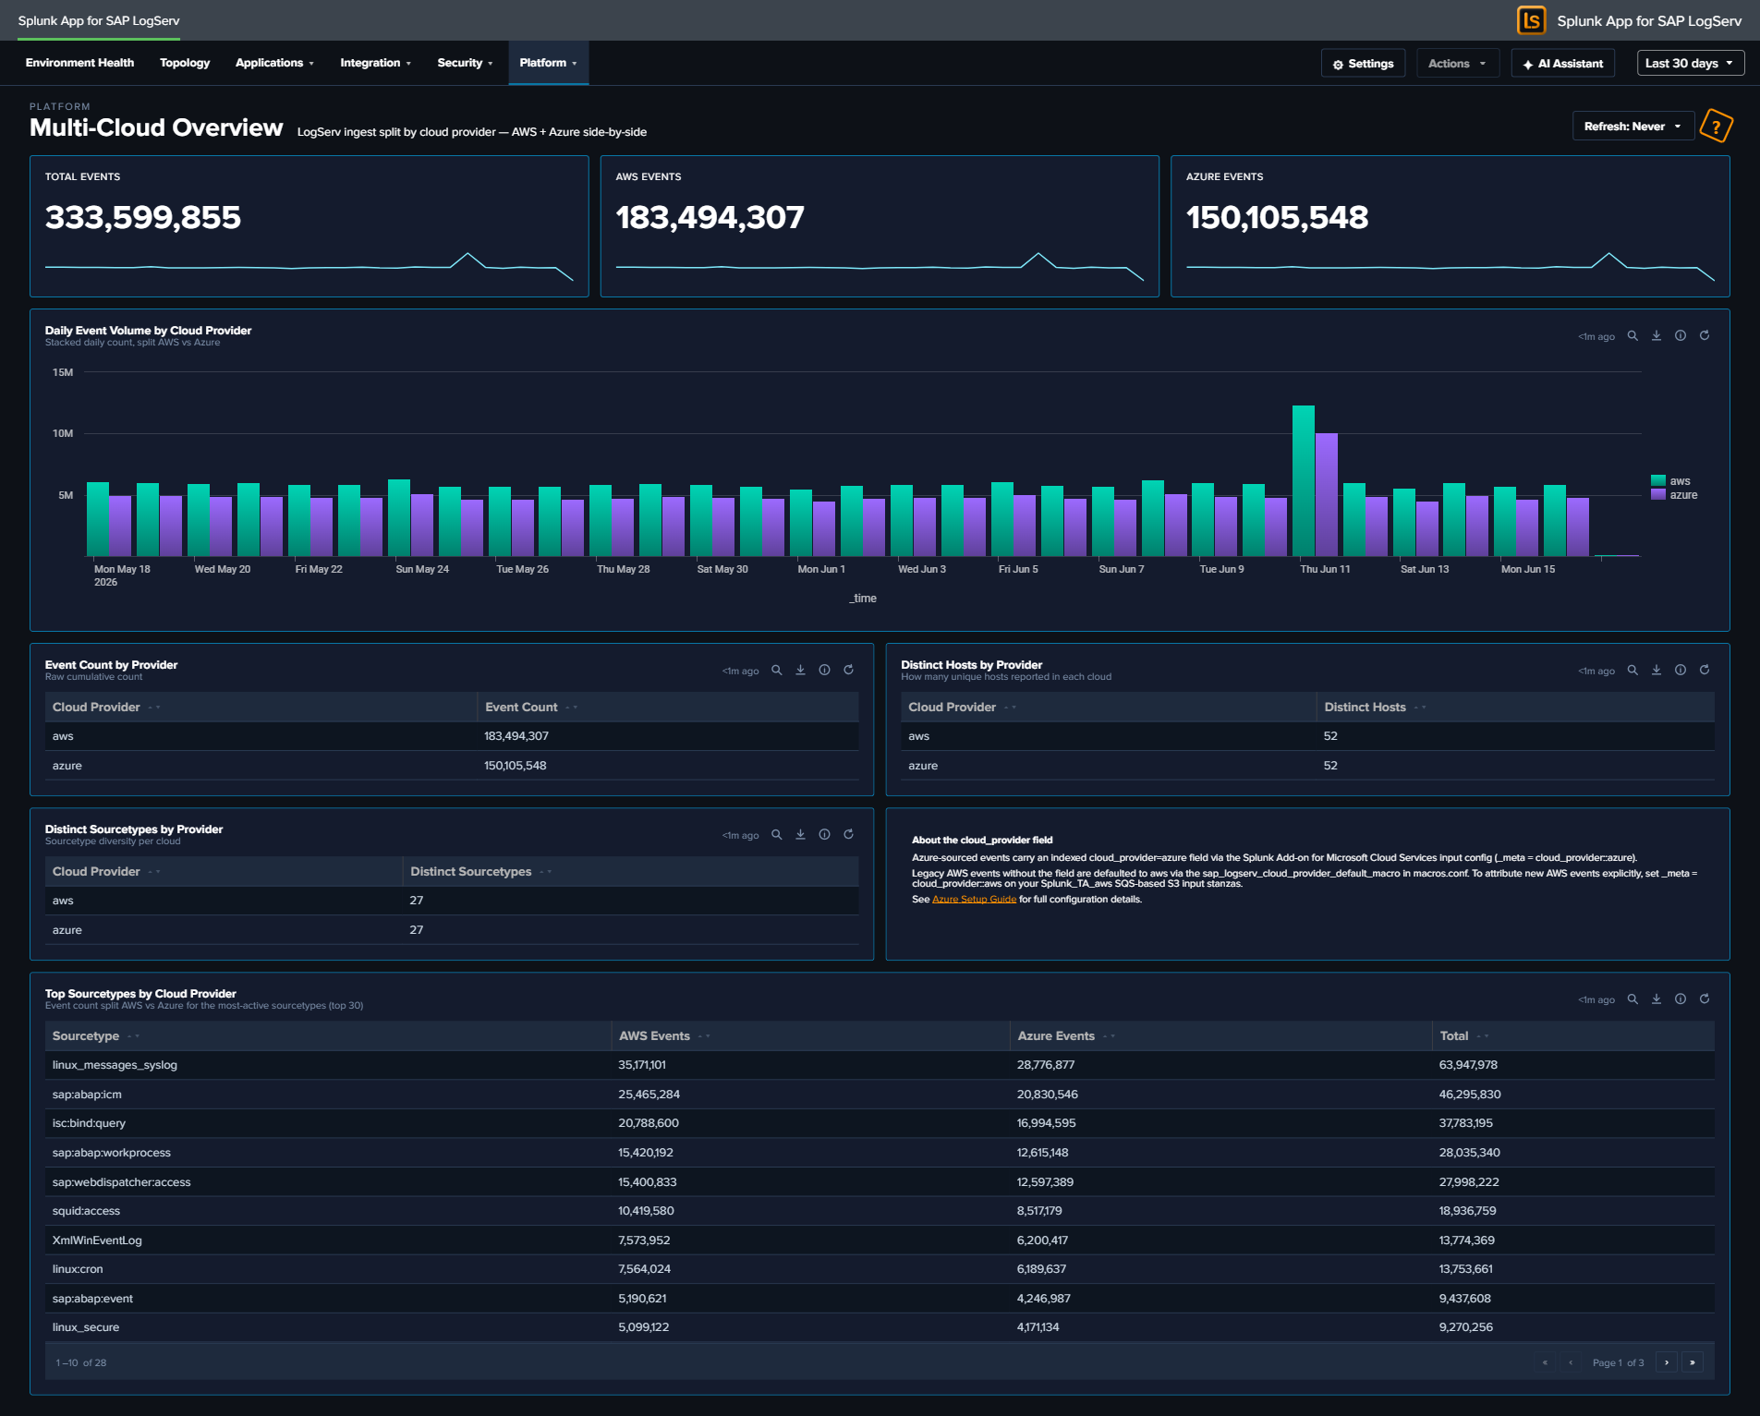Screen dimensions: 1760x1416
Task: Select the linux_messages_syslog row
Action: pos(880,1065)
